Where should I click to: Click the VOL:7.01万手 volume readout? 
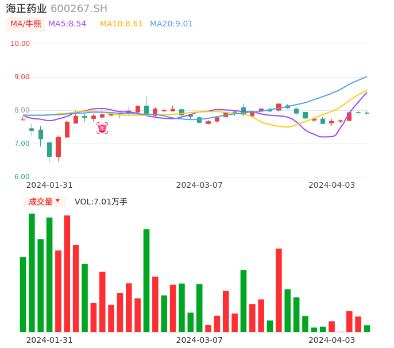(x=101, y=202)
